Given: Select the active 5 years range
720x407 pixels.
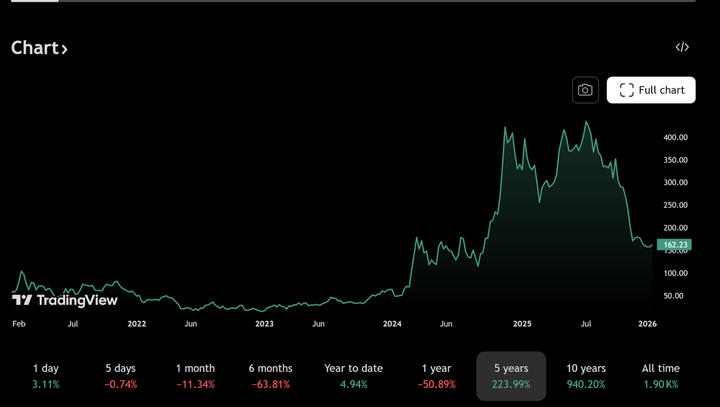Looking at the screenshot, I should (x=511, y=376).
